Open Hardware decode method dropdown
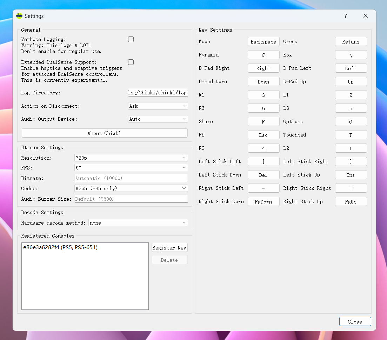Viewport: 387px width, 340px height. coord(138,223)
